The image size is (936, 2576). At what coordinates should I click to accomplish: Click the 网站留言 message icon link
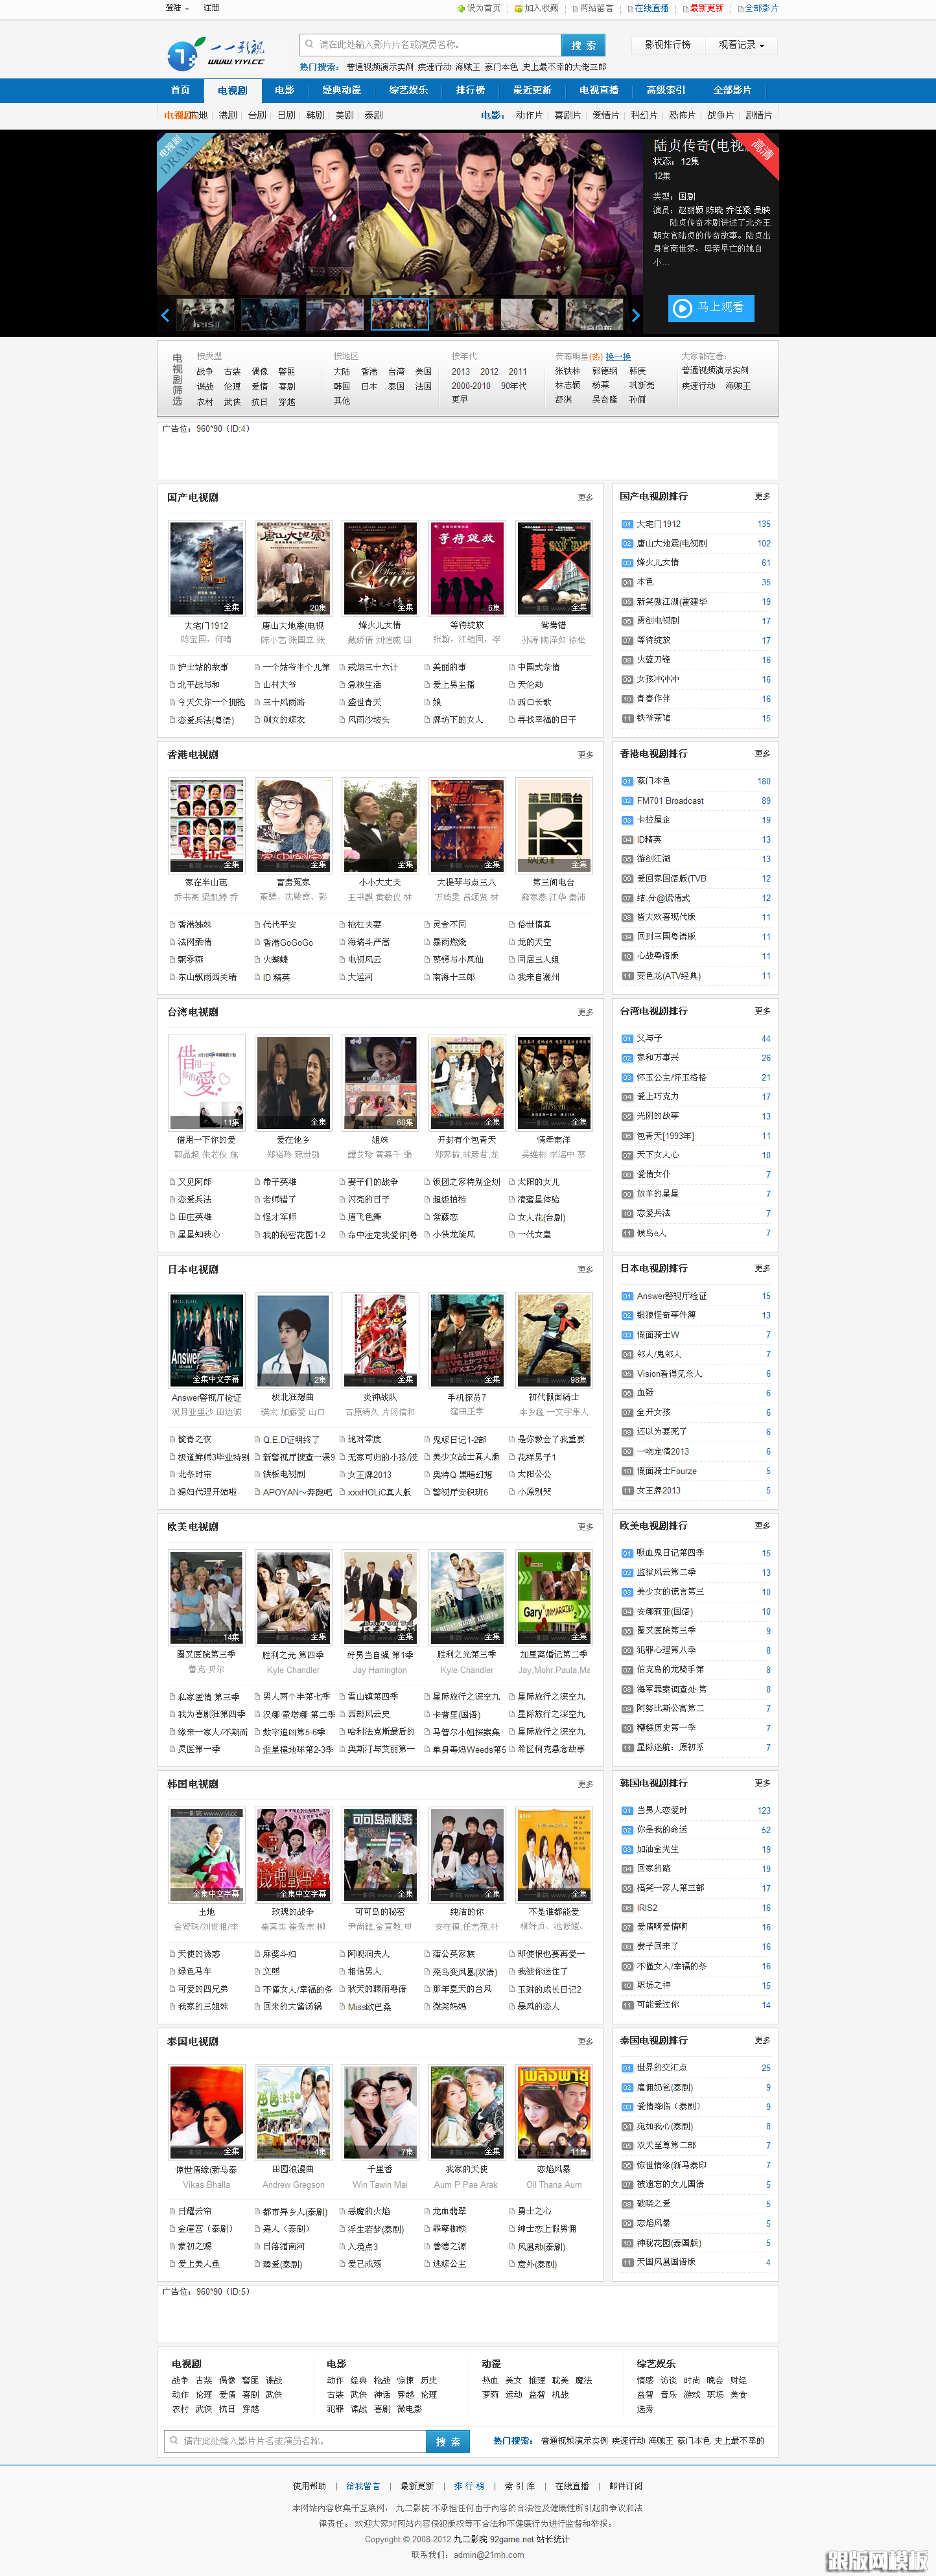[x=575, y=8]
